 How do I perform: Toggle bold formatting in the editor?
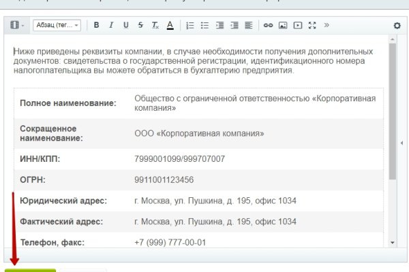click(x=96, y=25)
